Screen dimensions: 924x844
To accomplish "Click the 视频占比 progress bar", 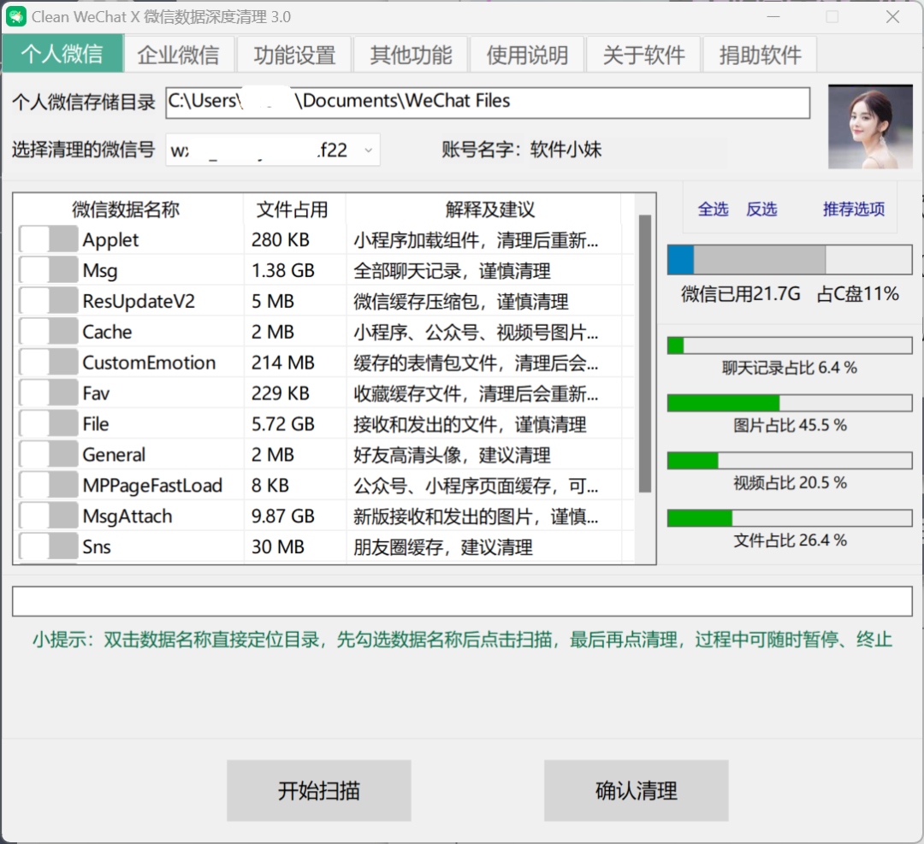I will pyautogui.click(x=790, y=460).
